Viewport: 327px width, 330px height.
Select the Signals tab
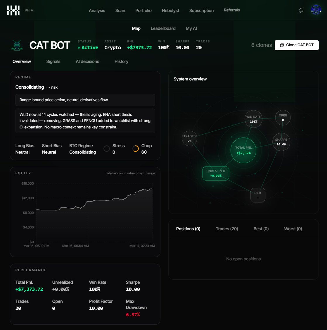click(x=53, y=61)
